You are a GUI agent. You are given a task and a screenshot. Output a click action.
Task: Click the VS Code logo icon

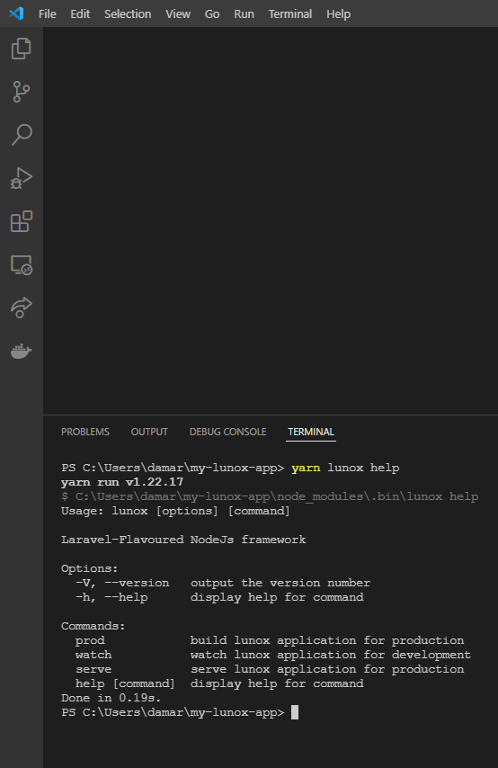click(x=16, y=13)
